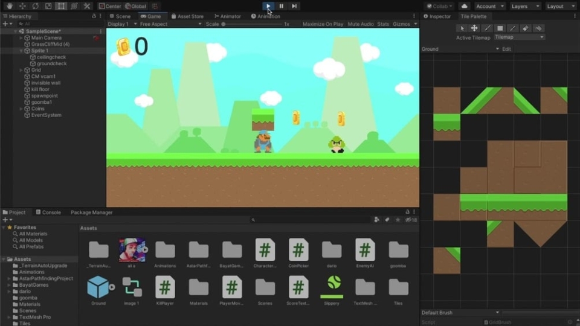580x326 pixels.
Task: Collapse Sprite 1 in Hierarchy
Action: click(x=21, y=51)
